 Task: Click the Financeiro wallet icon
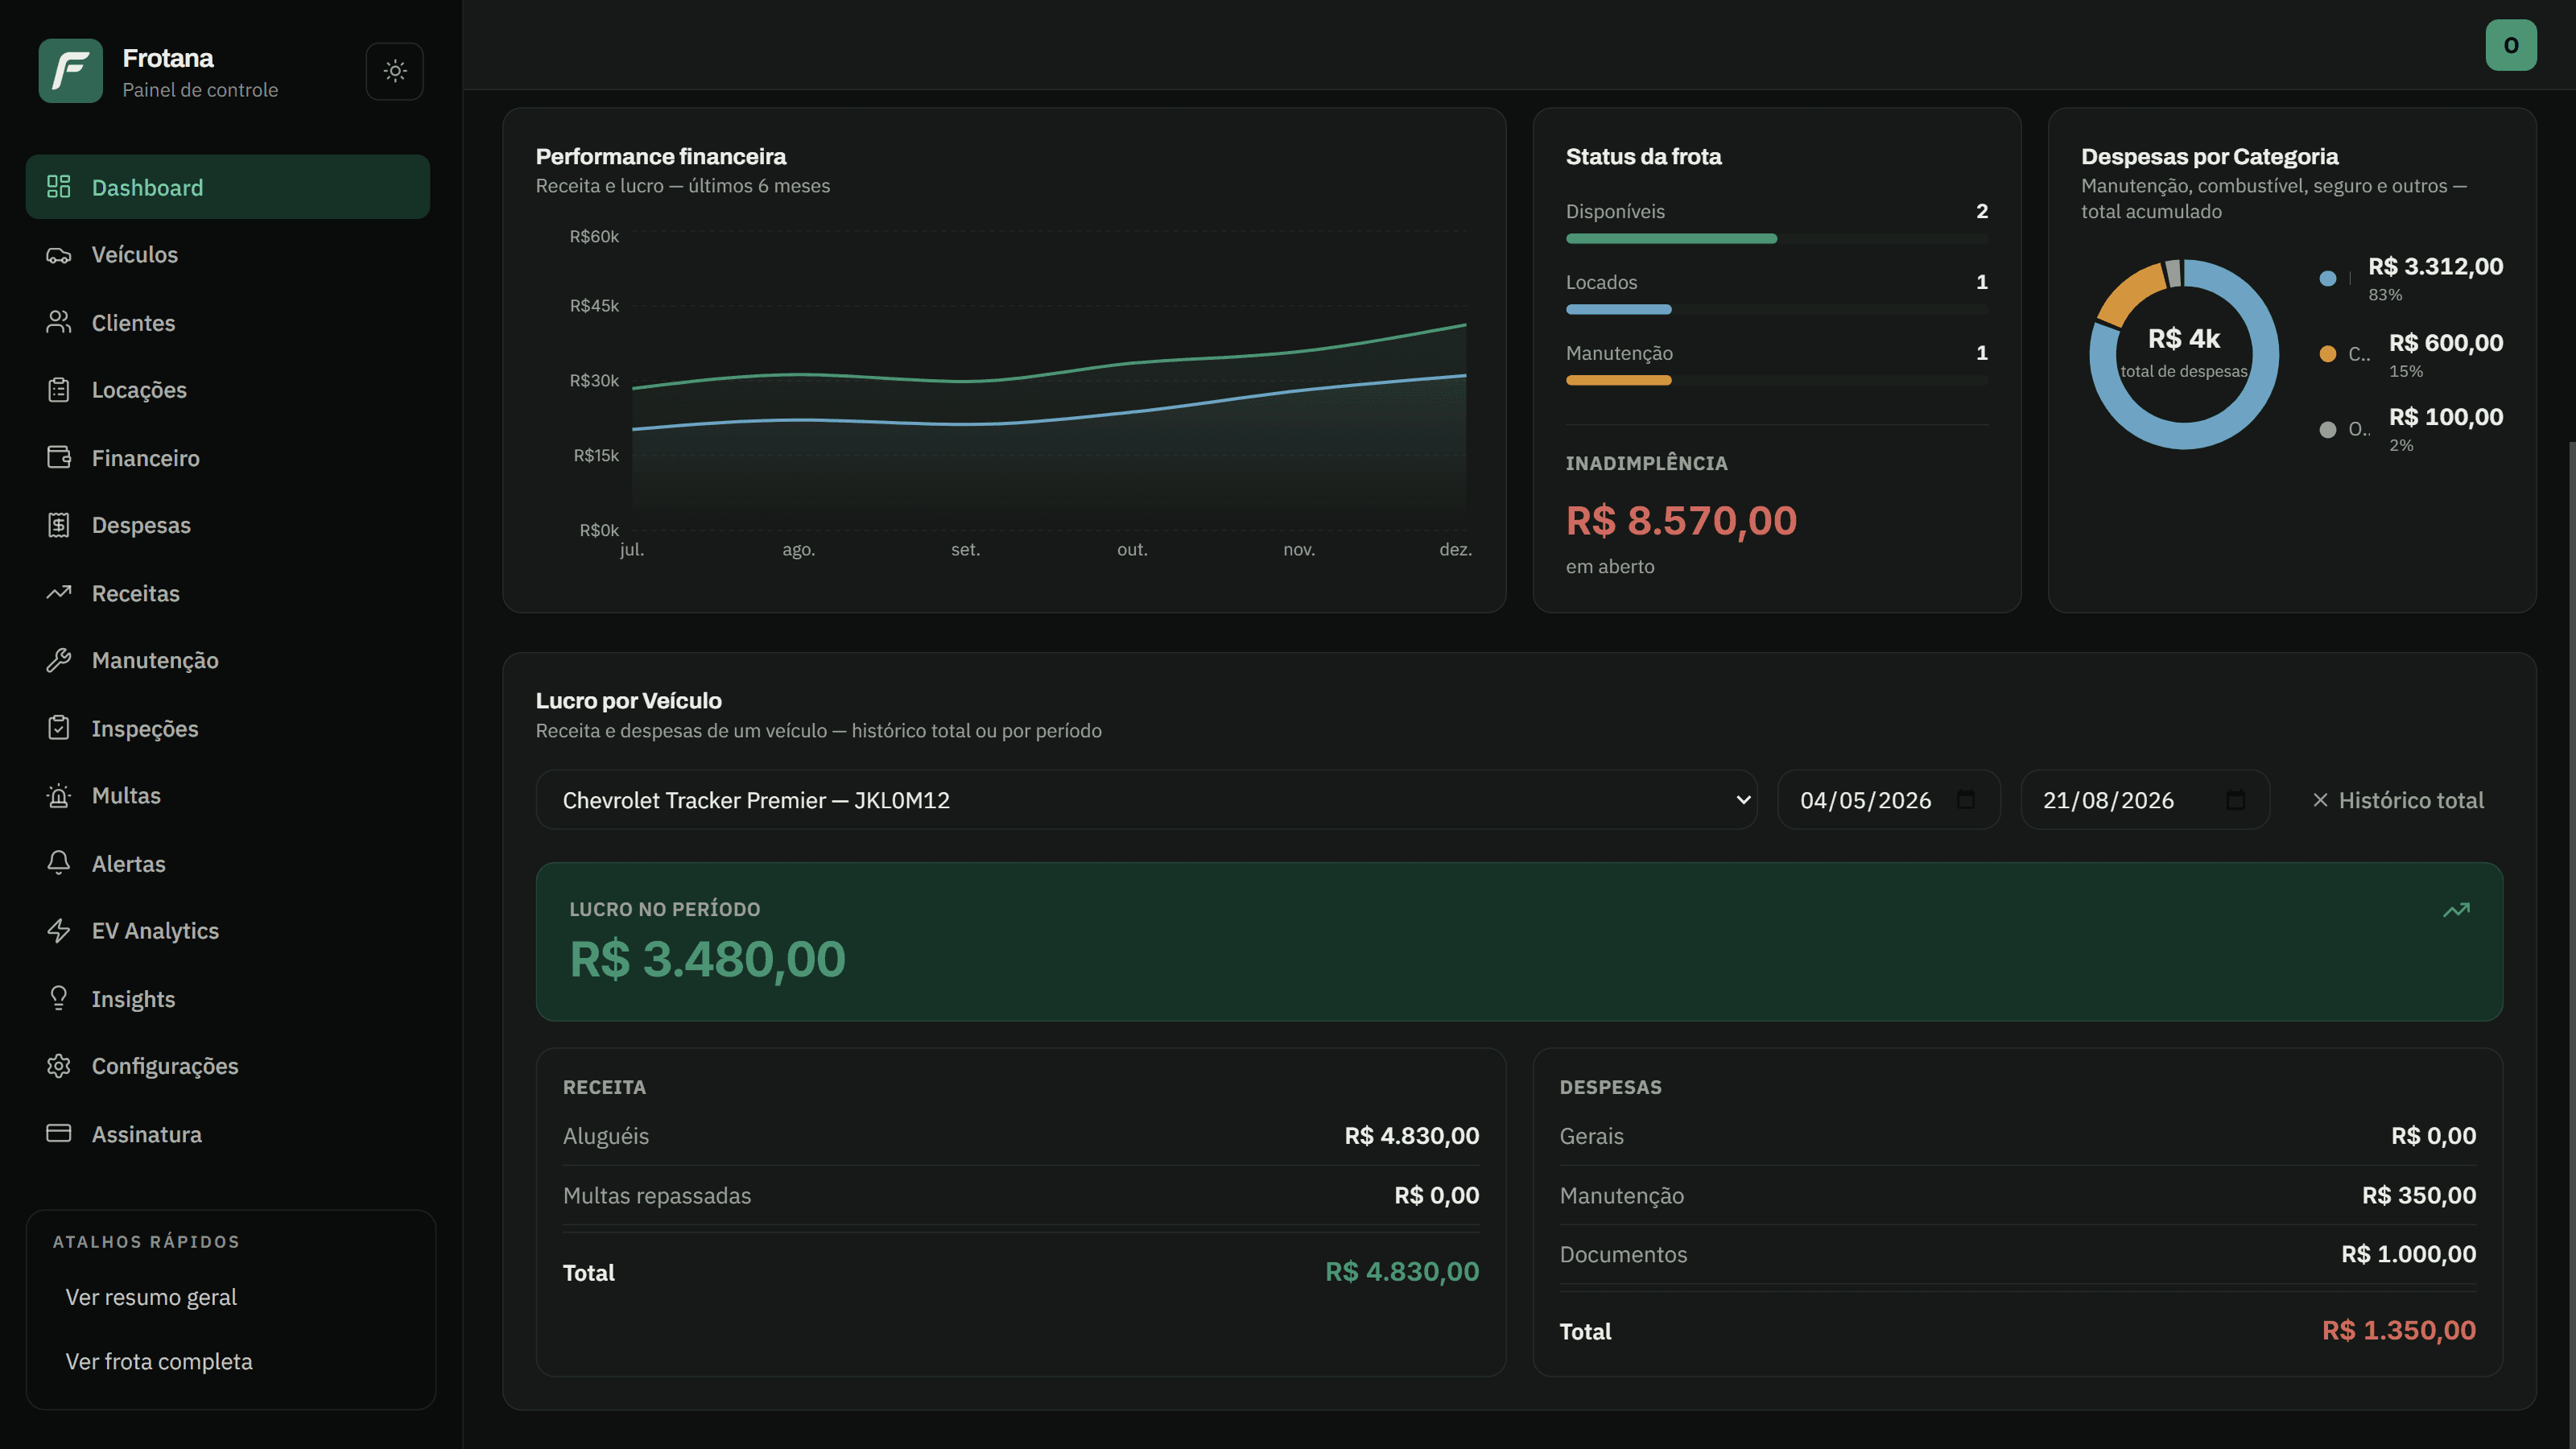coord(59,458)
